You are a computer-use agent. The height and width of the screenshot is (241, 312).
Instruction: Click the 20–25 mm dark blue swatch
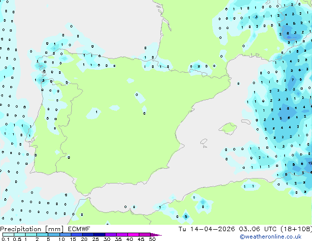[88, 235]
